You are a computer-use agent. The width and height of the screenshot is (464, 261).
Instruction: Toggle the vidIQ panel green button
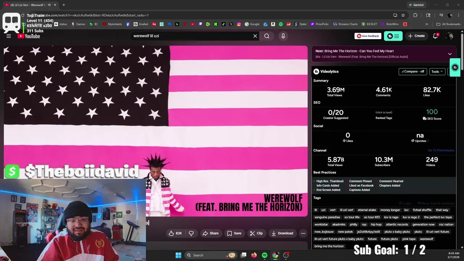[393, 36]
